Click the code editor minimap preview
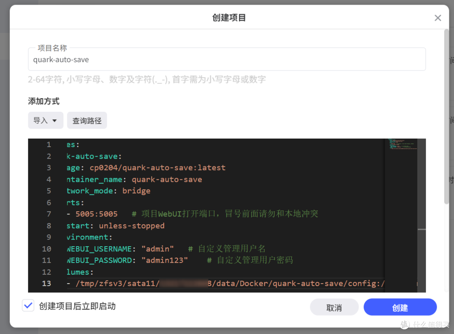The width and height of the screenshot is (454, 334). tap(402, 144)
